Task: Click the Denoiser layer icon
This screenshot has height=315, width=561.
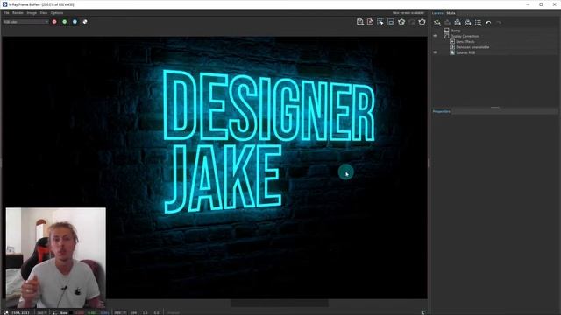Action: tap(452, 47)
